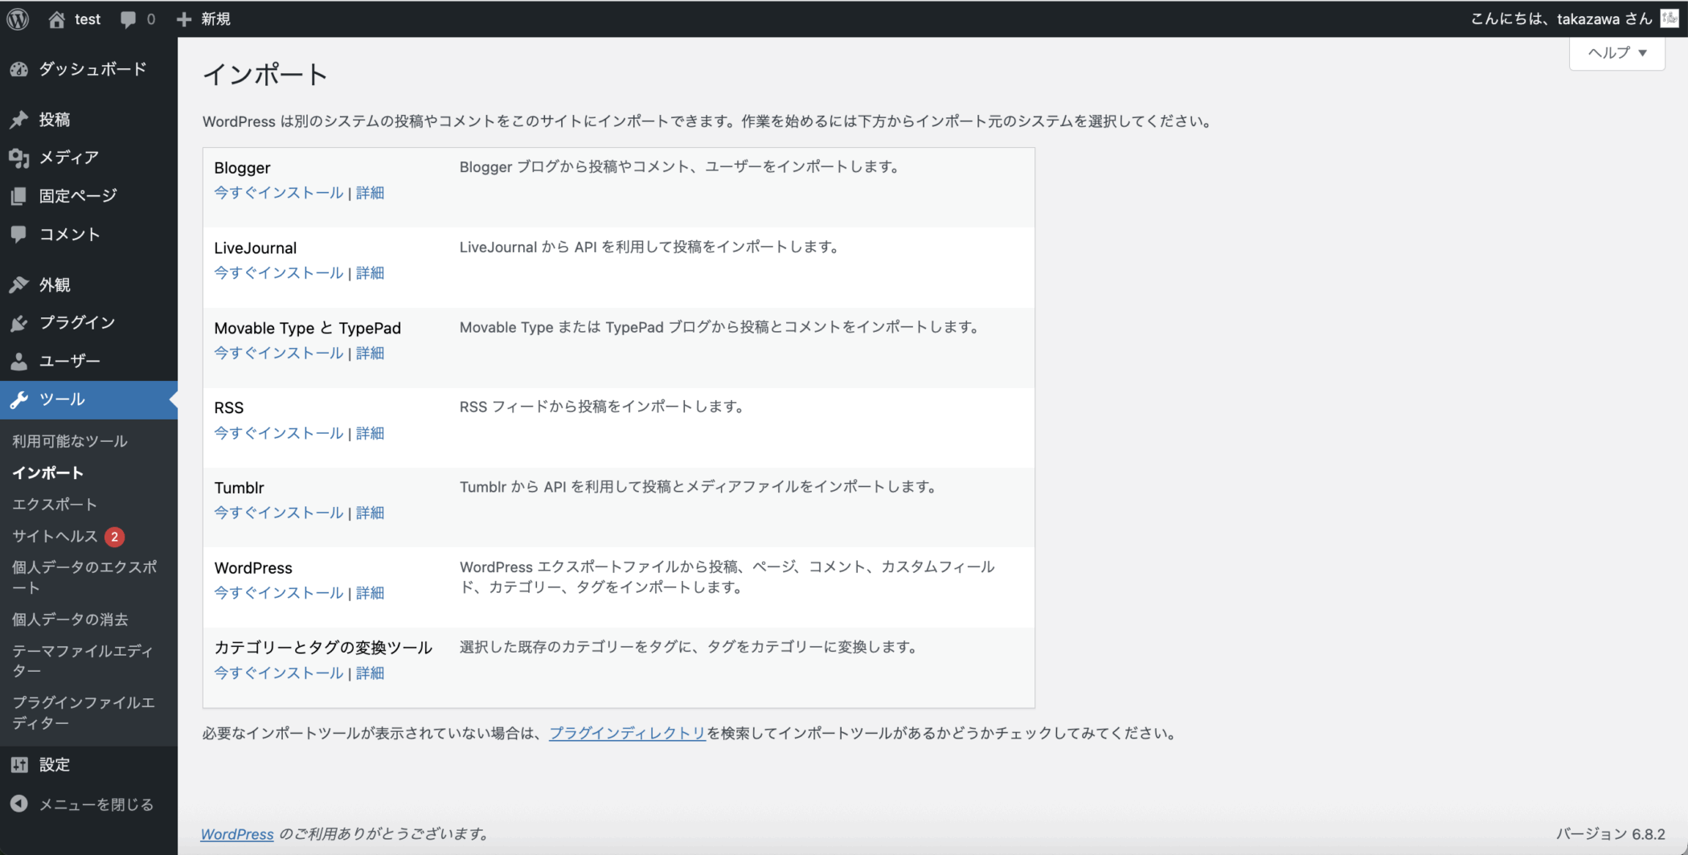The height and width of the screenshot is (855, 1688).
Task: Click the home icon next to test
Action: coord(56,19)
